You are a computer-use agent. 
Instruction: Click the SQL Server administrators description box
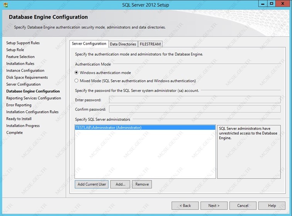(249, 152)
